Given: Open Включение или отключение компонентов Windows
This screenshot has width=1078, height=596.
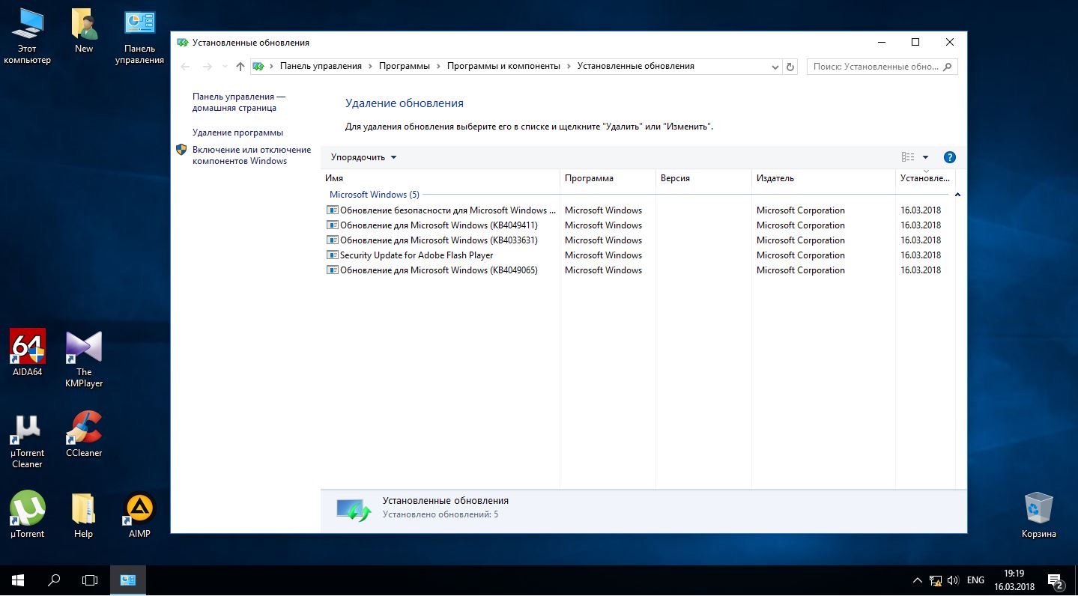Looking at the screenshot, I should (x=251, y=155).
